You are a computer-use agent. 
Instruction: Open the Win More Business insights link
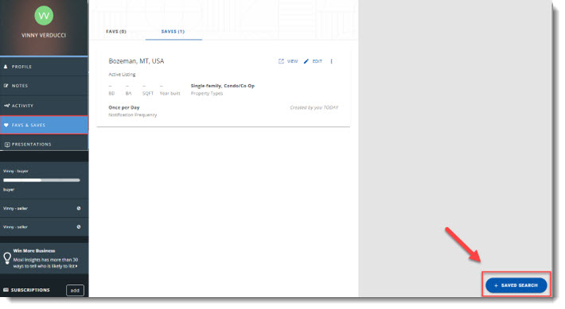(x=45, y=259)
